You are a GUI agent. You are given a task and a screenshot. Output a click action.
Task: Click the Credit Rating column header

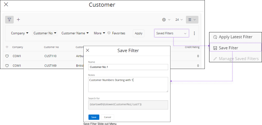coord(192,47)
